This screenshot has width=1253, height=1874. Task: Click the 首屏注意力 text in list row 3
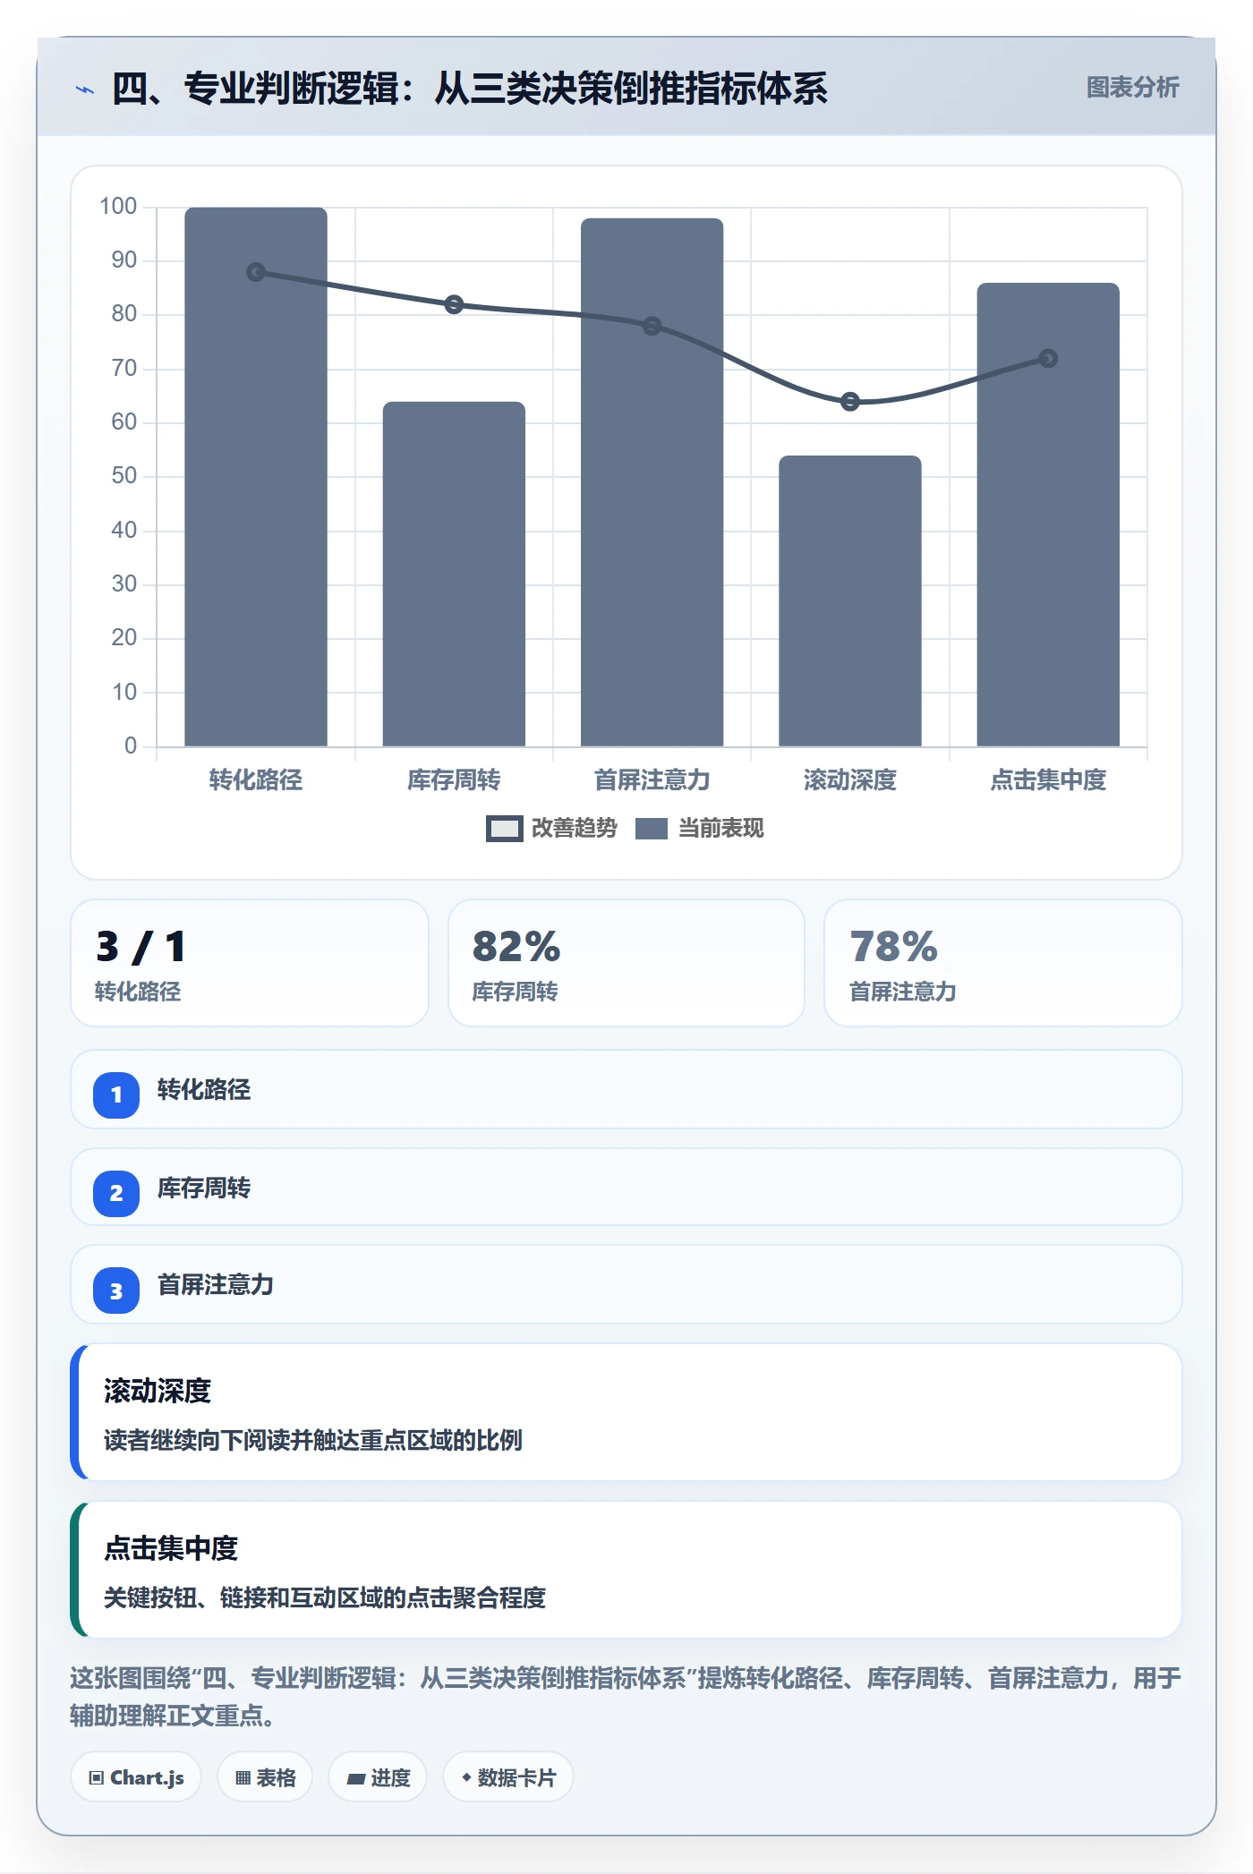(216, 1284)
